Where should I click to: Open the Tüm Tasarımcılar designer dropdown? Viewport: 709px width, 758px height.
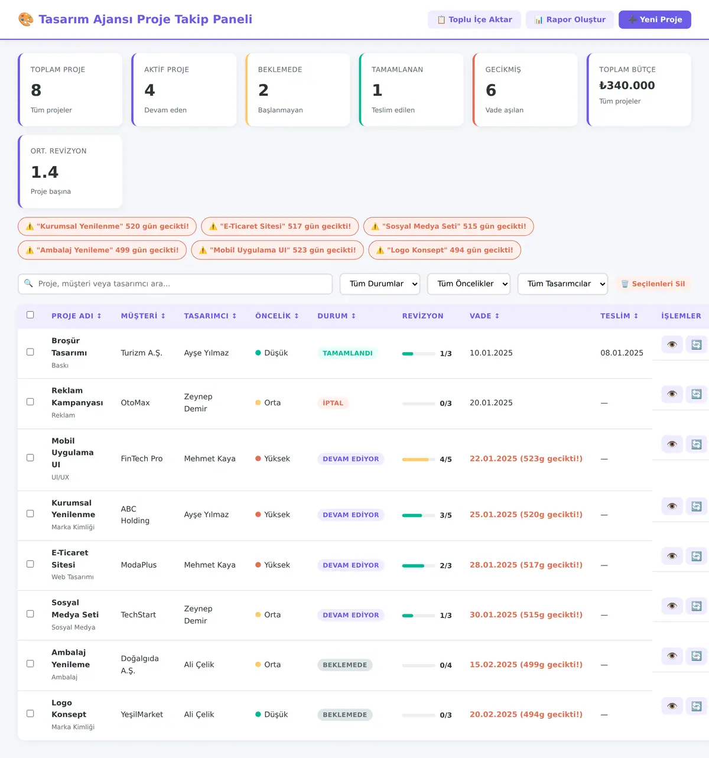[x=562, y=284]
